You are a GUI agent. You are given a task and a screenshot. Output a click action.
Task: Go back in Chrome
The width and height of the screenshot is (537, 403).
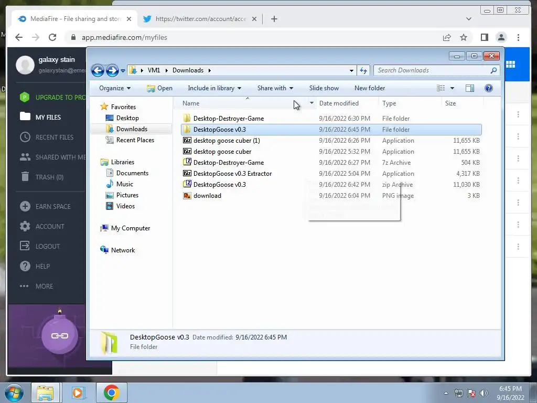point(19,37)
